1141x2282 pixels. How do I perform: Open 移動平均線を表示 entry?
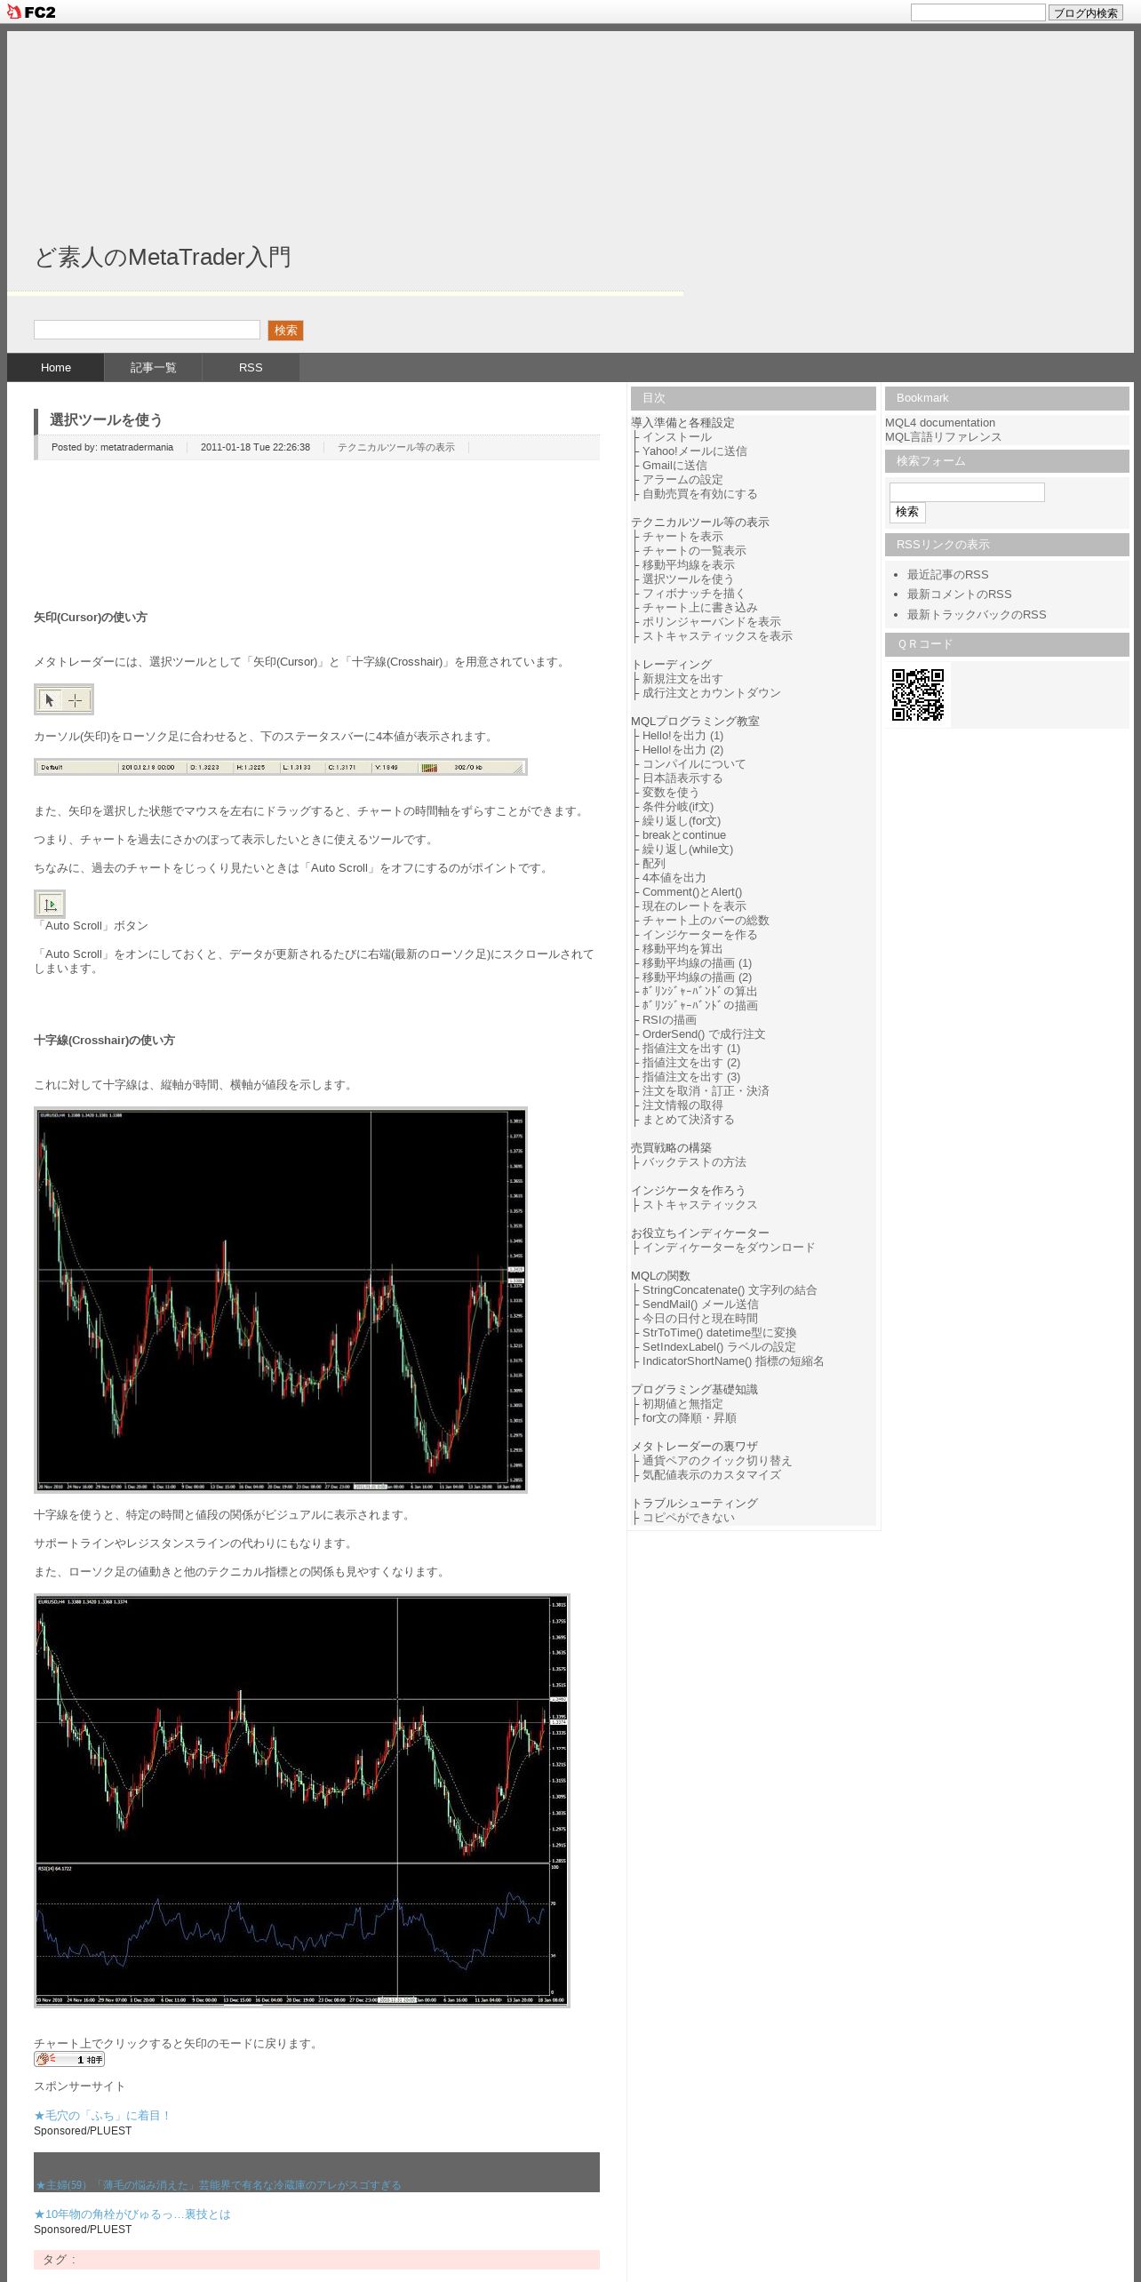689,565
